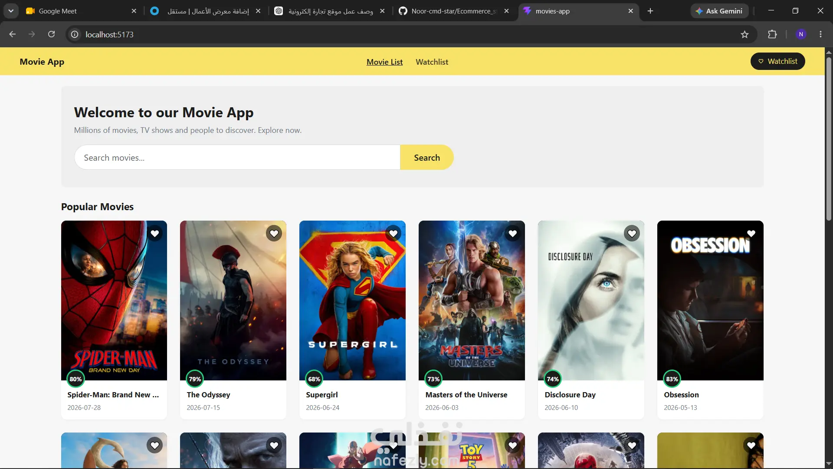Screen dimensions: 833x469
Task: Click the page vertical scrollbar thumb
Action: click(829, 138)
